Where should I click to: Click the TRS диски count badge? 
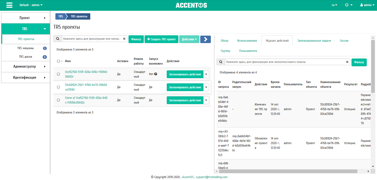[45, 57]
